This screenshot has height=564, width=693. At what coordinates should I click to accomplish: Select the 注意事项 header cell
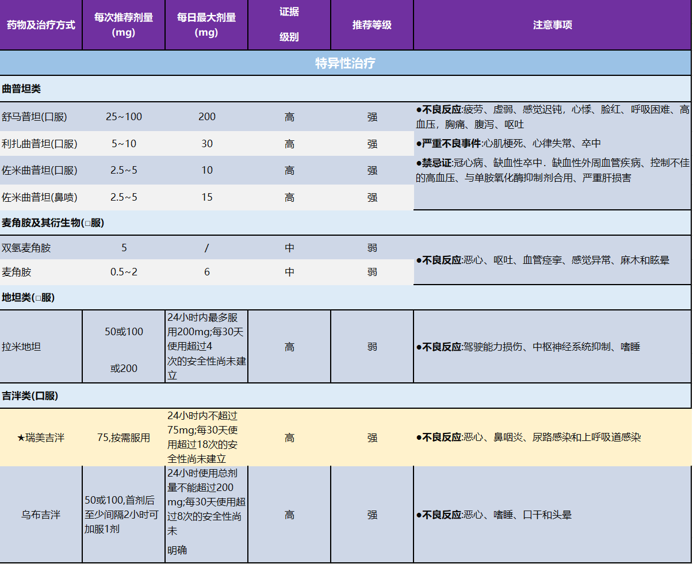(552, 25)
